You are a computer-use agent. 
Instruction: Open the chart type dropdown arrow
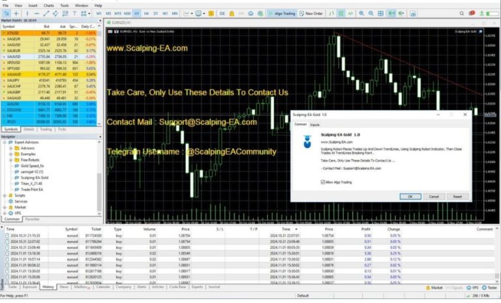click(192, 14)
